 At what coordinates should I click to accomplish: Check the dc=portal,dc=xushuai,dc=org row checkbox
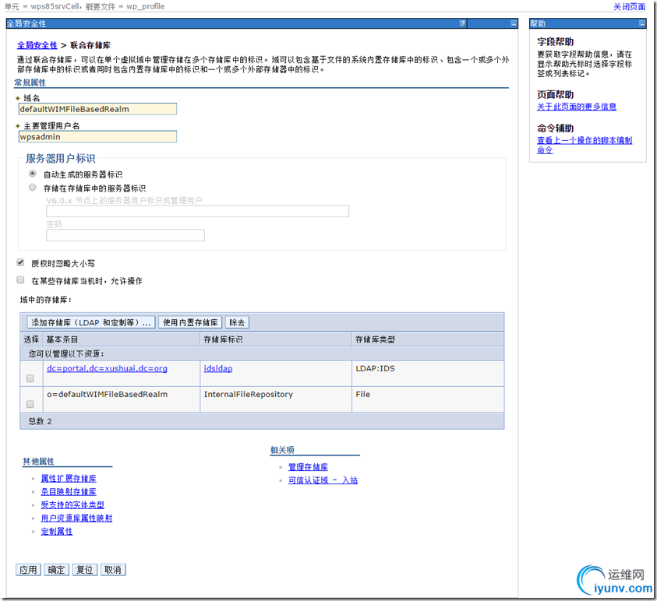click(30, 378)
